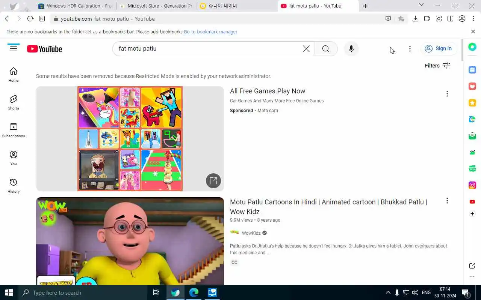Open the WowKidz channel link
481x300 pixels.
(x=251, y=233)
